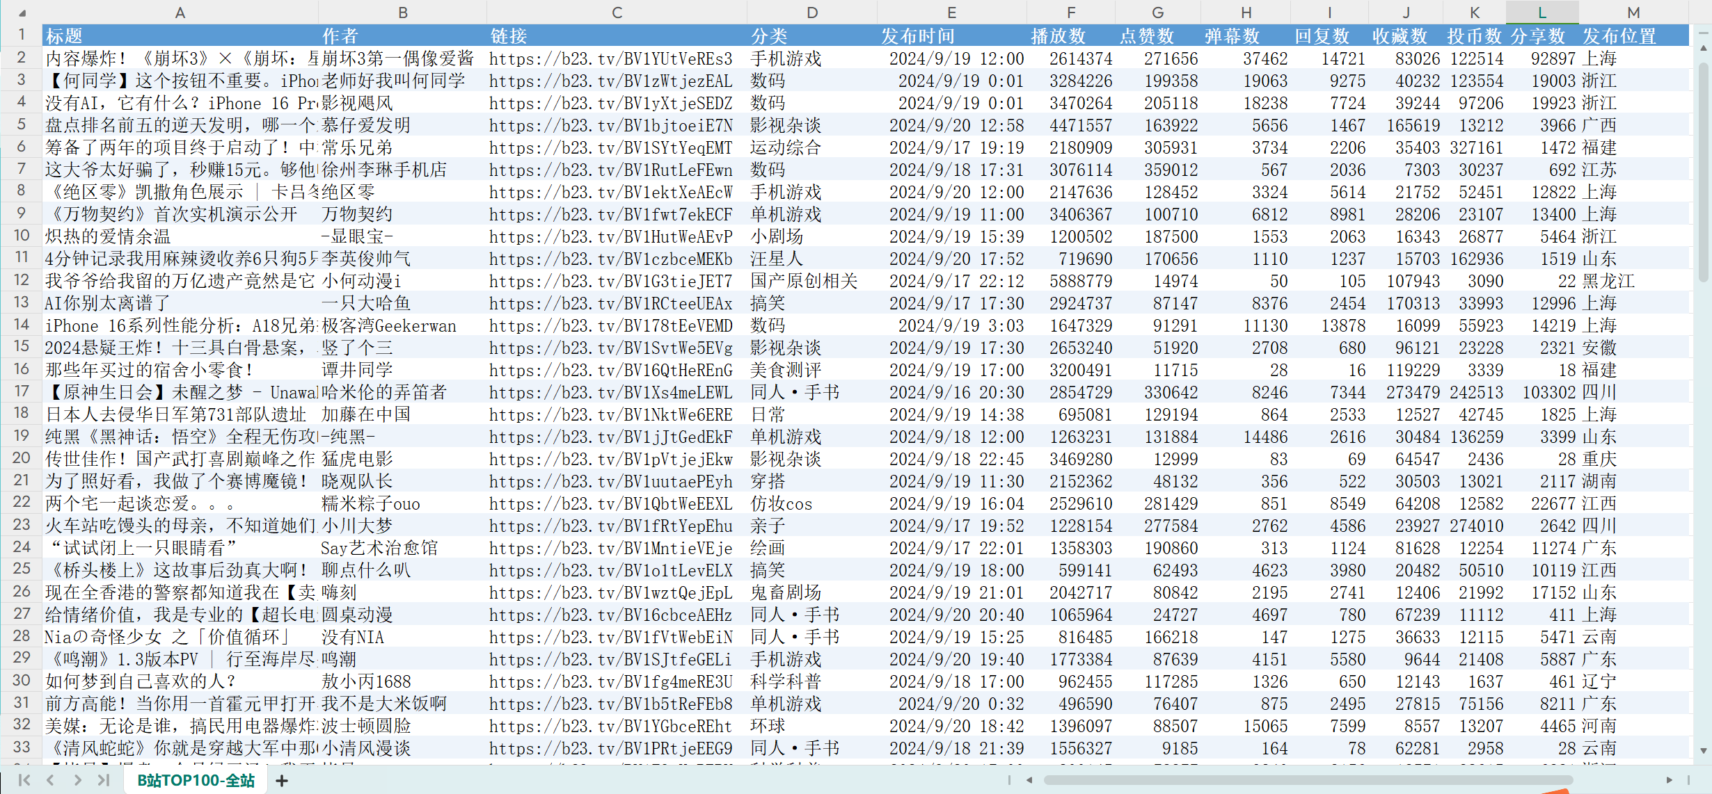
Task: Open the B站TOP100-全站 sheet tab
Action: [x=196, y=781]
